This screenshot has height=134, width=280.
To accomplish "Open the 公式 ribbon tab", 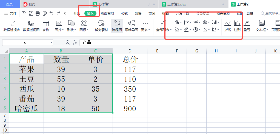I will (124, 13).
